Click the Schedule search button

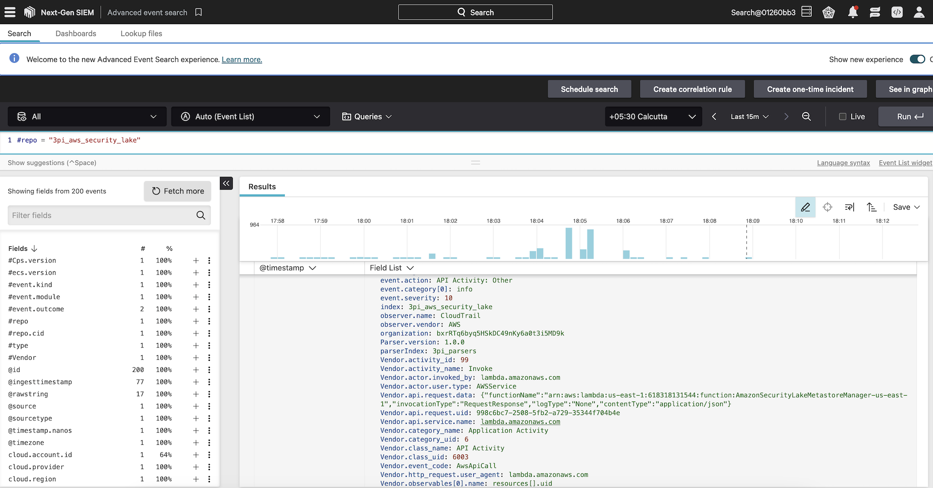point(589,89)
